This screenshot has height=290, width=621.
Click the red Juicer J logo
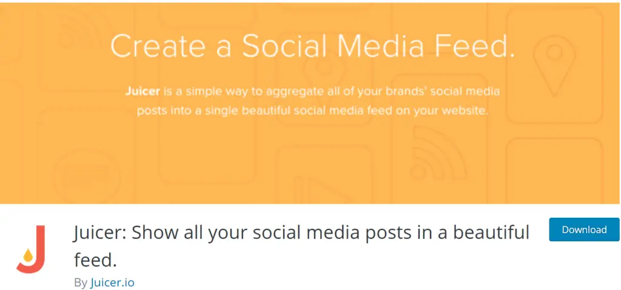[x=32, y=250]
